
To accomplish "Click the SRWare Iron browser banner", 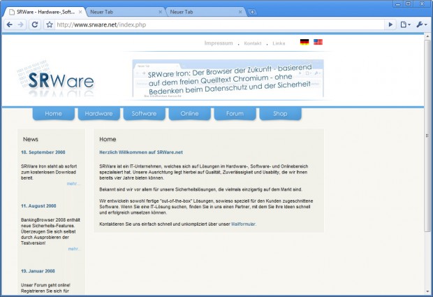I will click(x=228, y=78).
